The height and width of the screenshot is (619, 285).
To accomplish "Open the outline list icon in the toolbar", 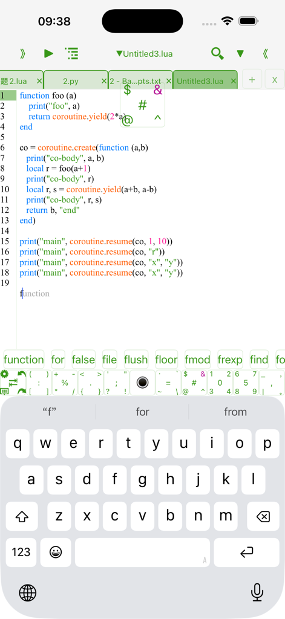I will click(71, 53).
